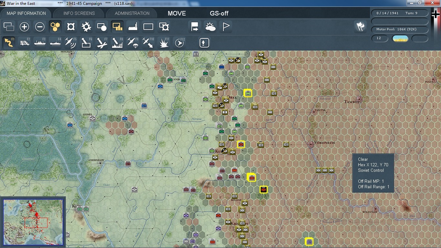Viewport: 441px width, 248px height.
Task: Click the MOVE mode label
Action: pyautogui.click(x=177, y=13)
